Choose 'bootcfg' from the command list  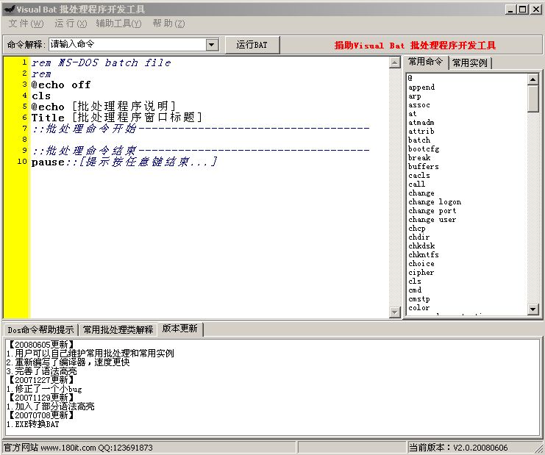tap(423, 149)
